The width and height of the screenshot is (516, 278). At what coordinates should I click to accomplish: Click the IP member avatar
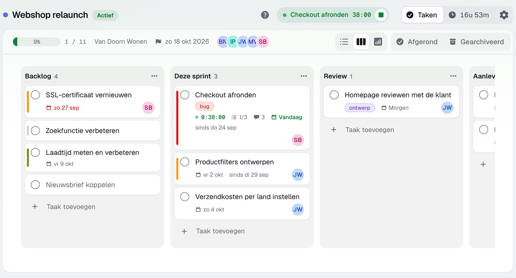233,42
